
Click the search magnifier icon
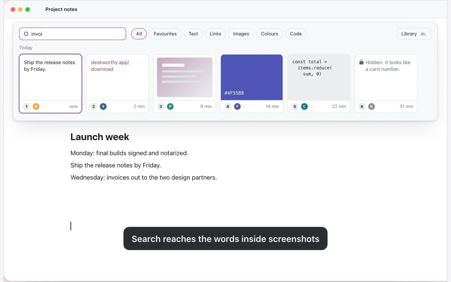coord(26,34)
